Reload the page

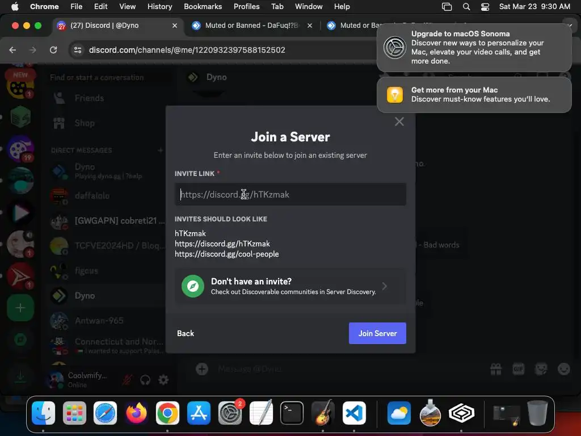[x=53, y=50]
